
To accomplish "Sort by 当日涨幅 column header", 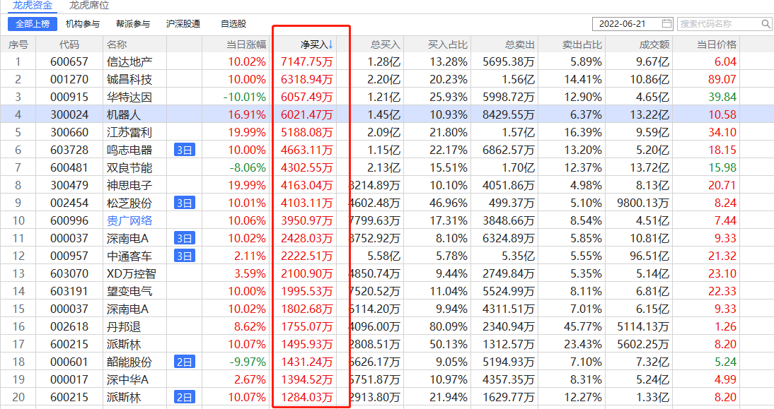I will tap(246, 45).
